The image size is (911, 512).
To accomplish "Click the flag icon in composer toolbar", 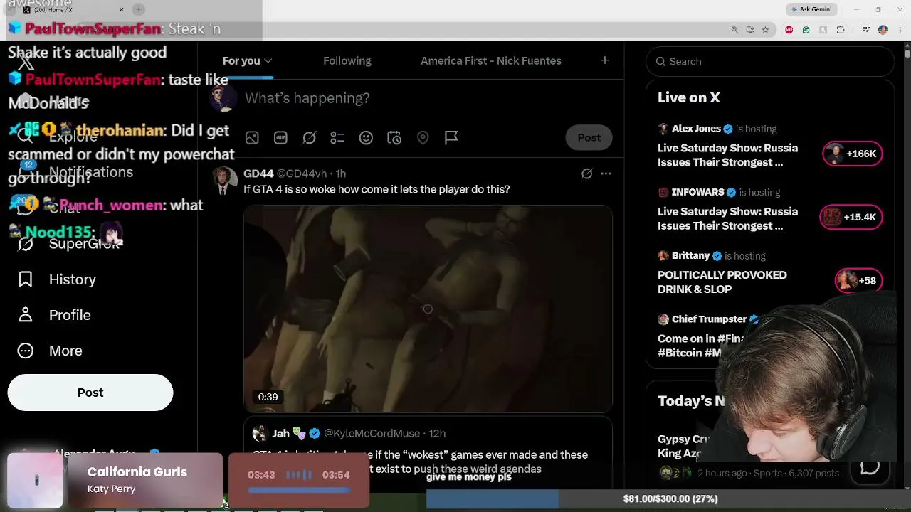I will click(x=451, y=138).
